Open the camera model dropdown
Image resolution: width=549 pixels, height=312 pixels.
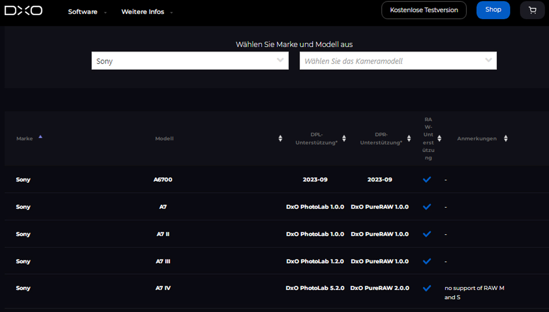click(398, 61)
